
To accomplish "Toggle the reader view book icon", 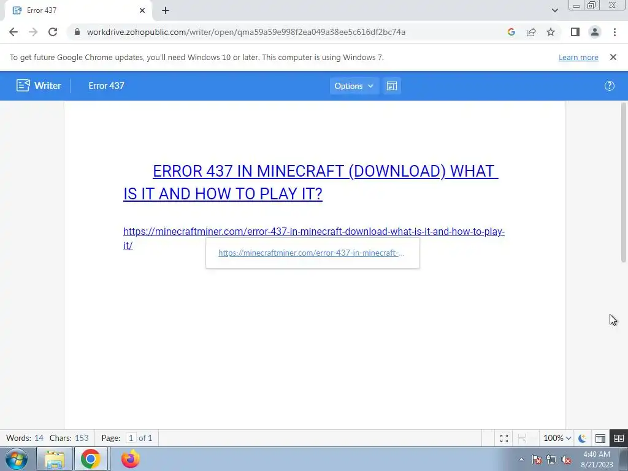I will tap(618, 438).
